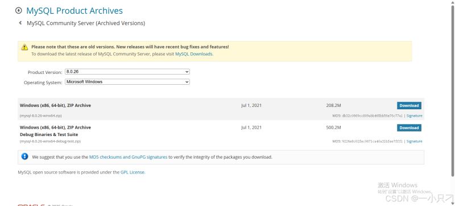Open the MD5 checksums and GnuPG signatures link
The image size is (455, 206).
coord(128,157)
